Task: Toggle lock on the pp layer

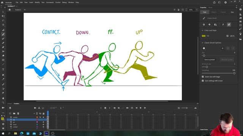Action: click(x=43, y=122)
